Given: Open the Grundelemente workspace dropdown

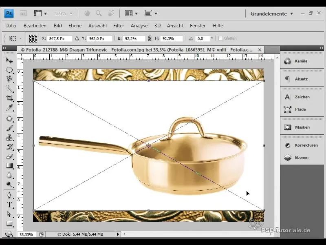Looking at the screenshot, I should (271, 14).
